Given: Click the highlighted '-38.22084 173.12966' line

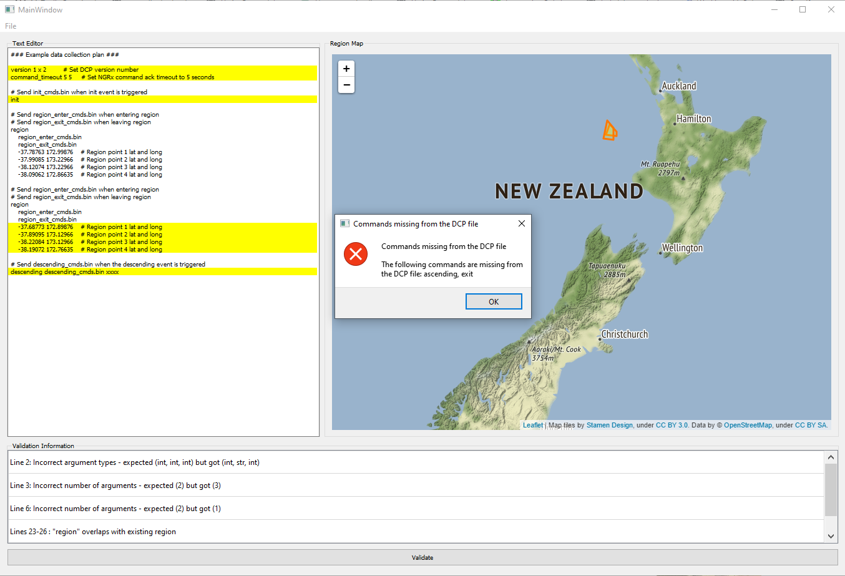Looking at the screenshot, I should (x=163, y=242).
